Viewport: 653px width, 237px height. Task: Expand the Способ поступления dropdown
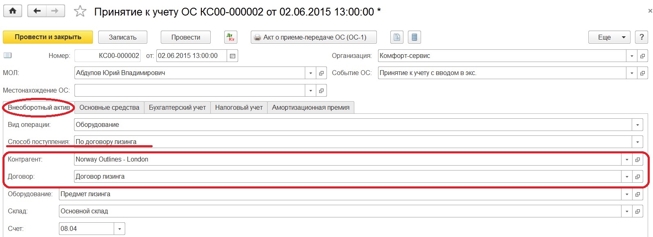click(x=637, y=142)
